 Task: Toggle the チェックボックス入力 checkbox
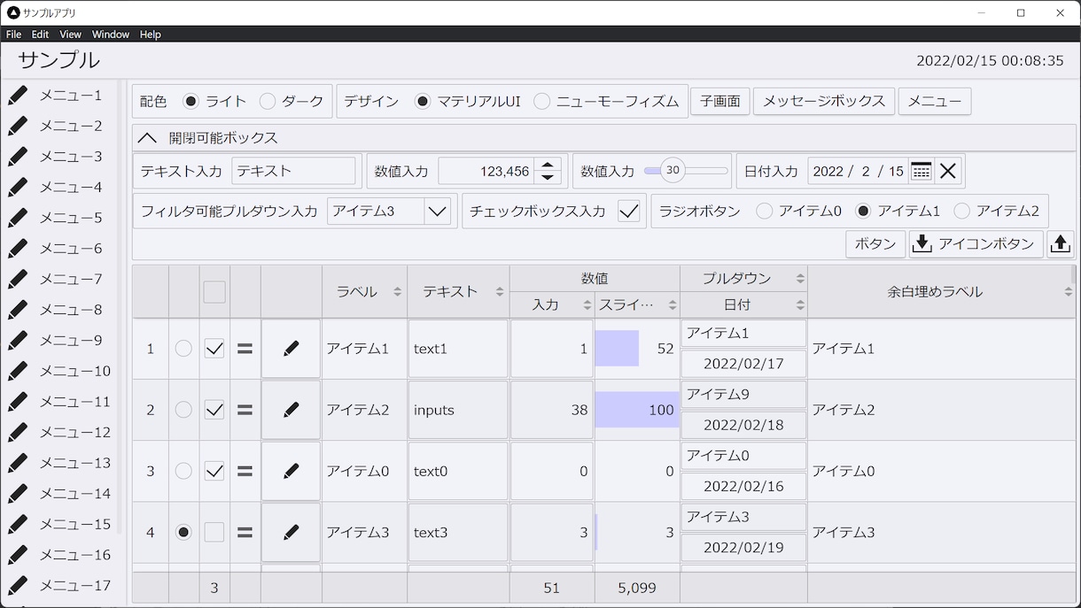[x=629, y=212]
